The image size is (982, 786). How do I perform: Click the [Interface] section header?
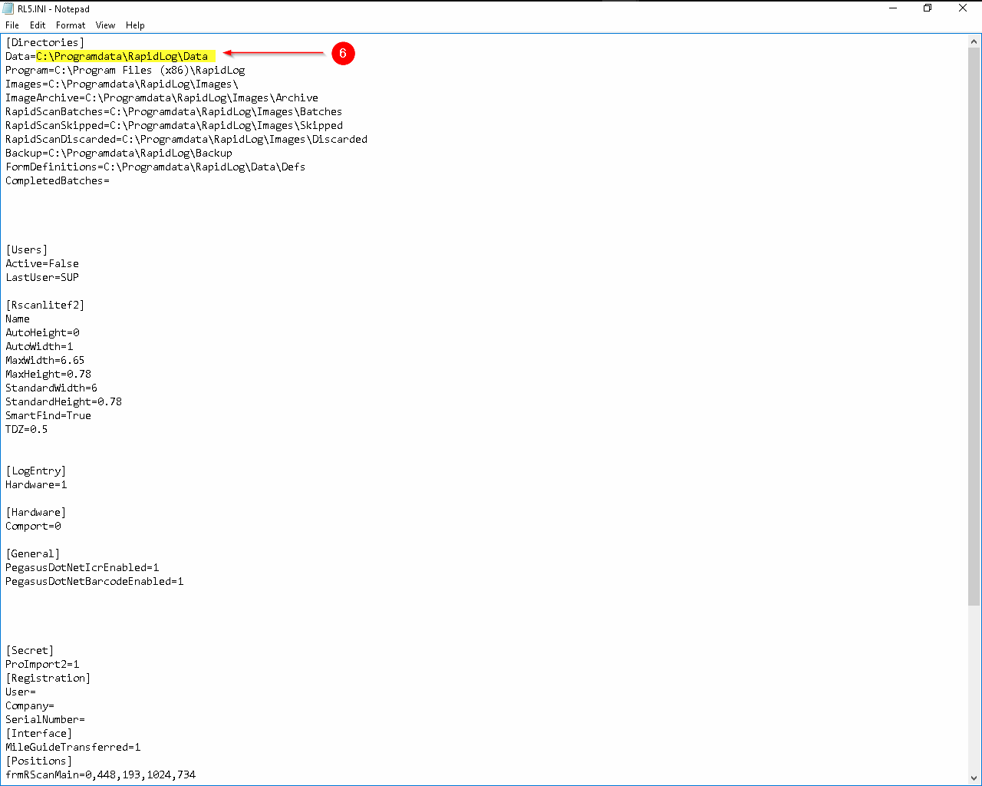tap(38, 733)
